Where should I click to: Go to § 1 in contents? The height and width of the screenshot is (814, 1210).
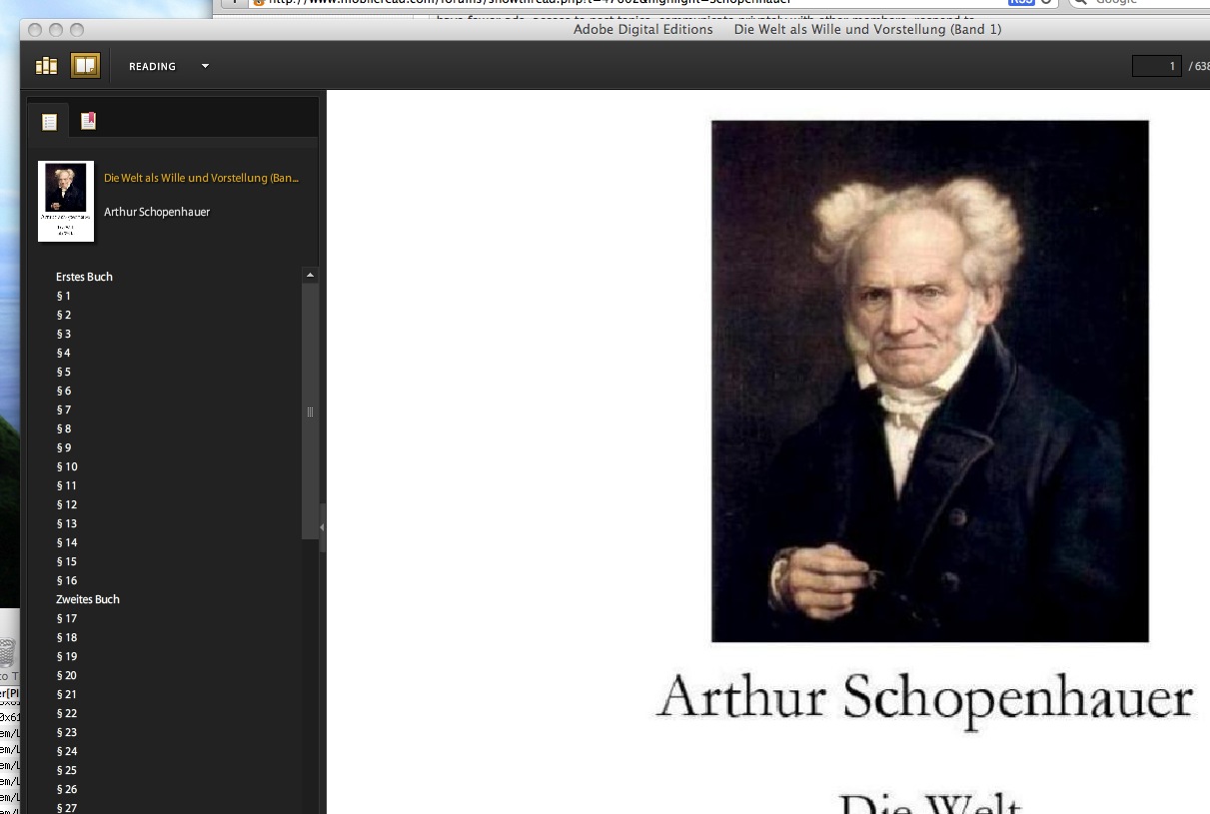point(64,296)
